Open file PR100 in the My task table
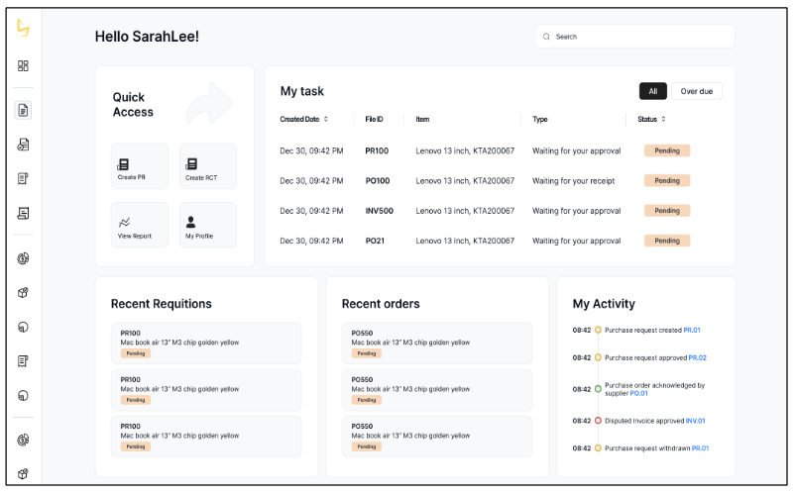 point(377,150)
